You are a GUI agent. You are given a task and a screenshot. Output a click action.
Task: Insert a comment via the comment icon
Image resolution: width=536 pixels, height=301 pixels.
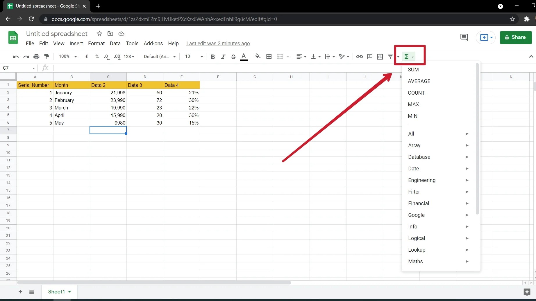(370, 57)
